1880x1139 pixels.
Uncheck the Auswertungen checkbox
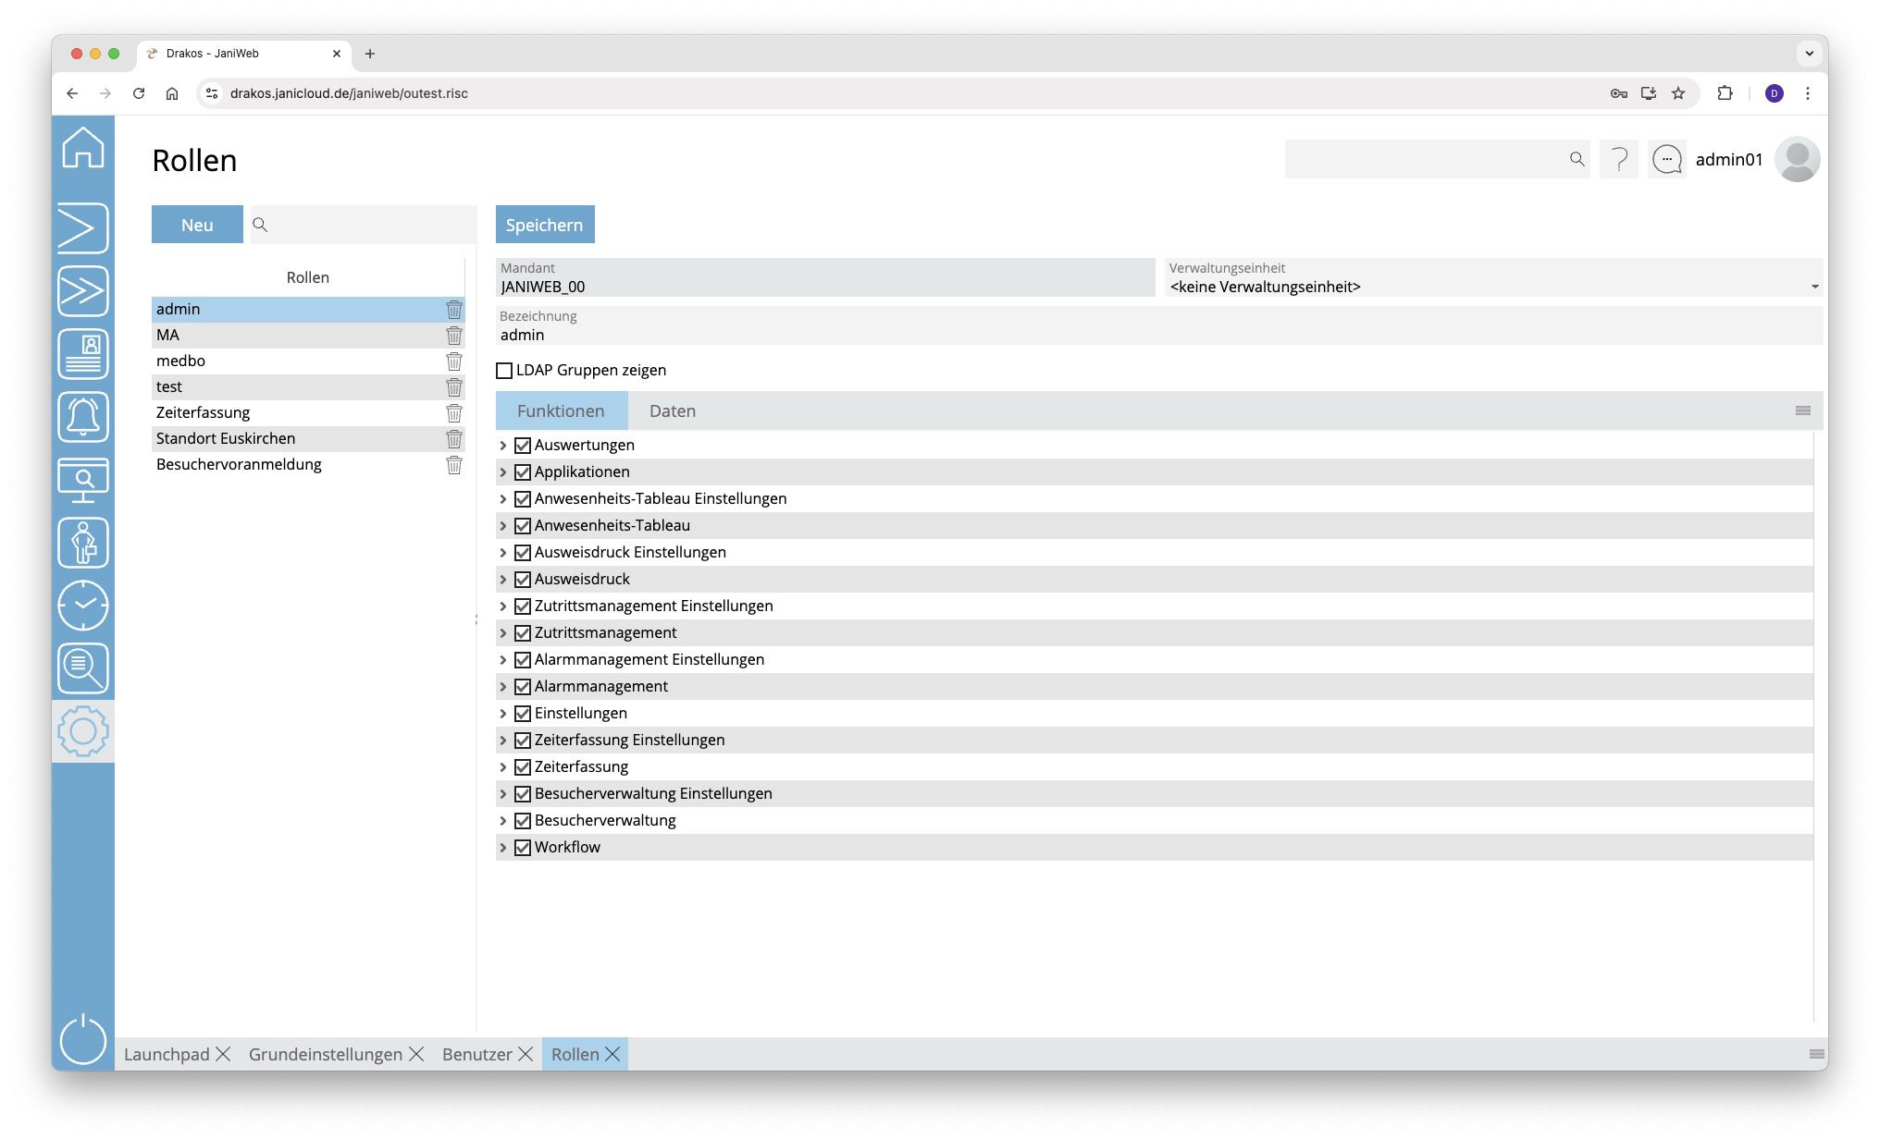(x=523, y=446)
